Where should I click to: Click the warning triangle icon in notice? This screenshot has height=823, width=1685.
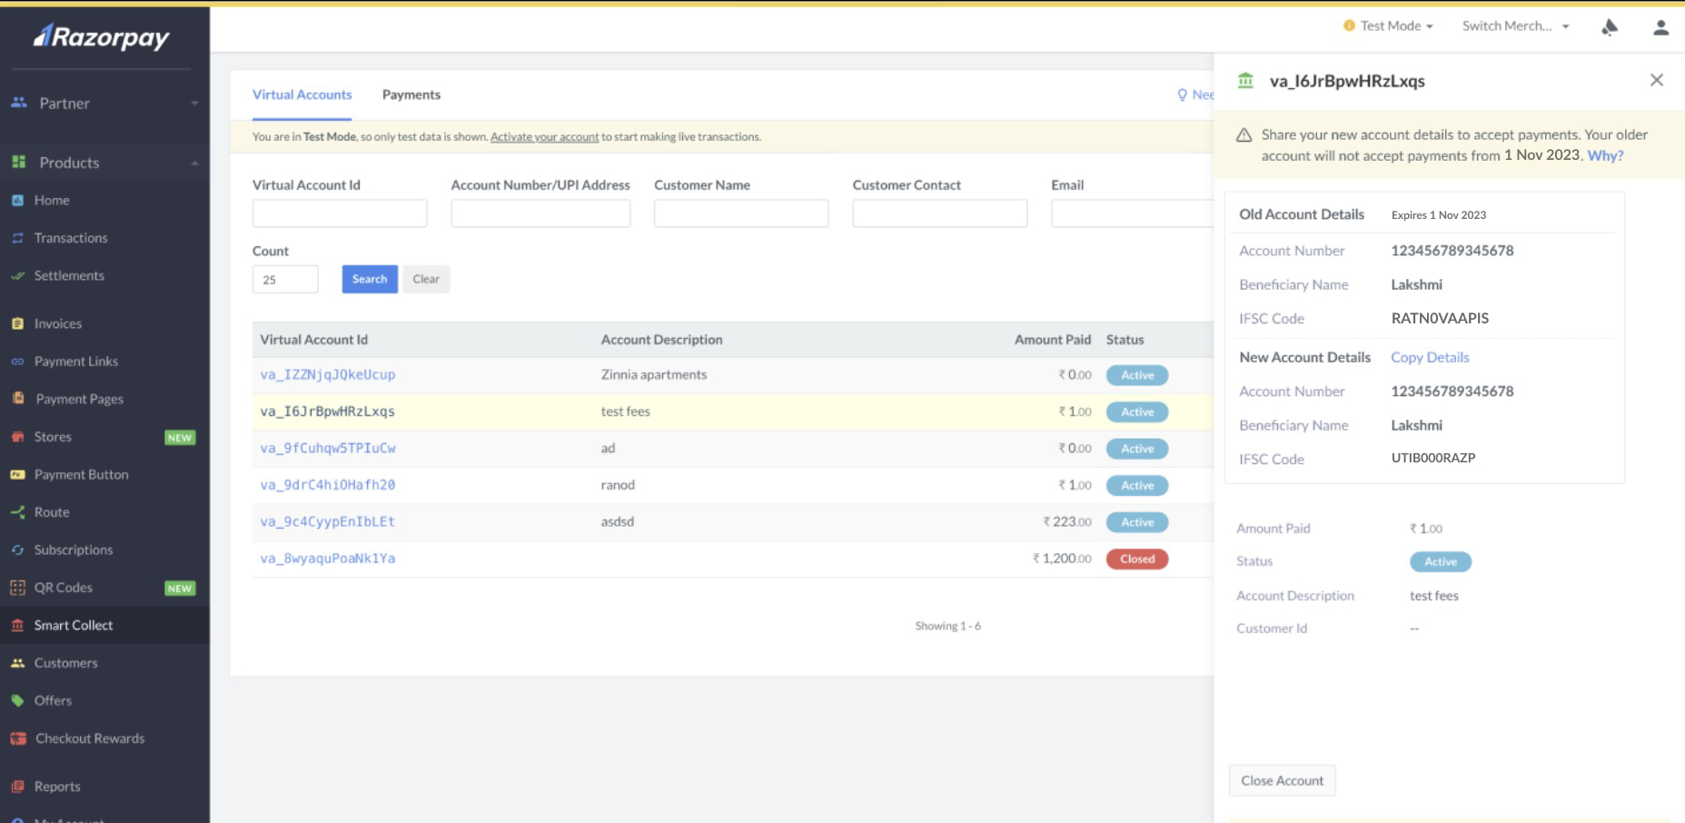1244,135
